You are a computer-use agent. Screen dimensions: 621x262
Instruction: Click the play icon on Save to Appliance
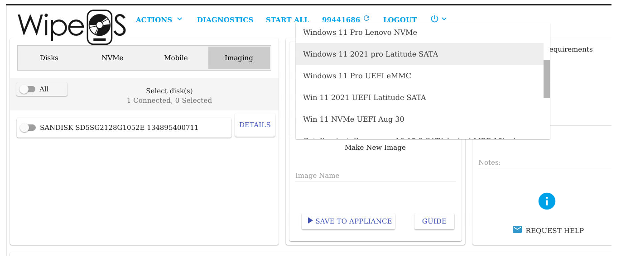pos(310,221)
